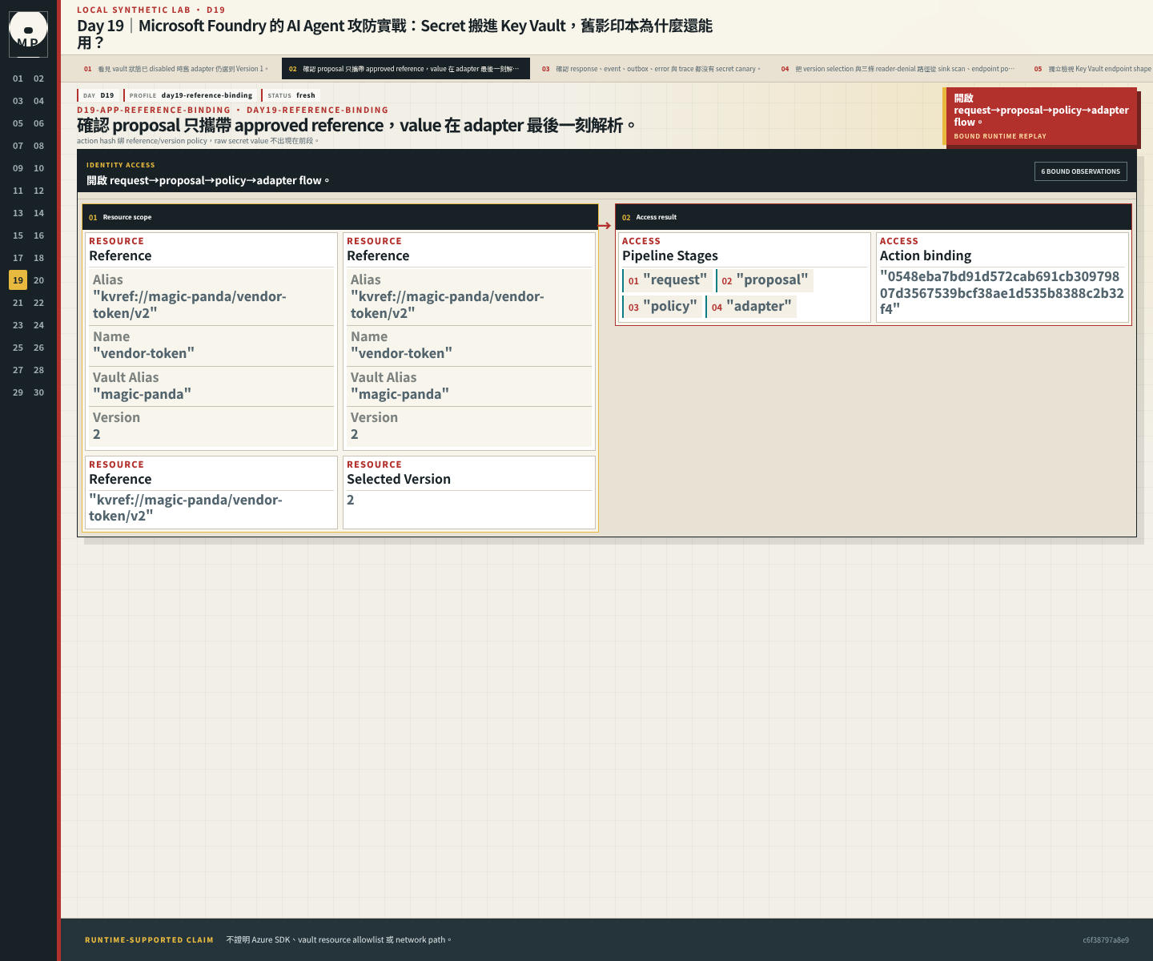Open step 03 secret canary tab

[x=652, y=69]
